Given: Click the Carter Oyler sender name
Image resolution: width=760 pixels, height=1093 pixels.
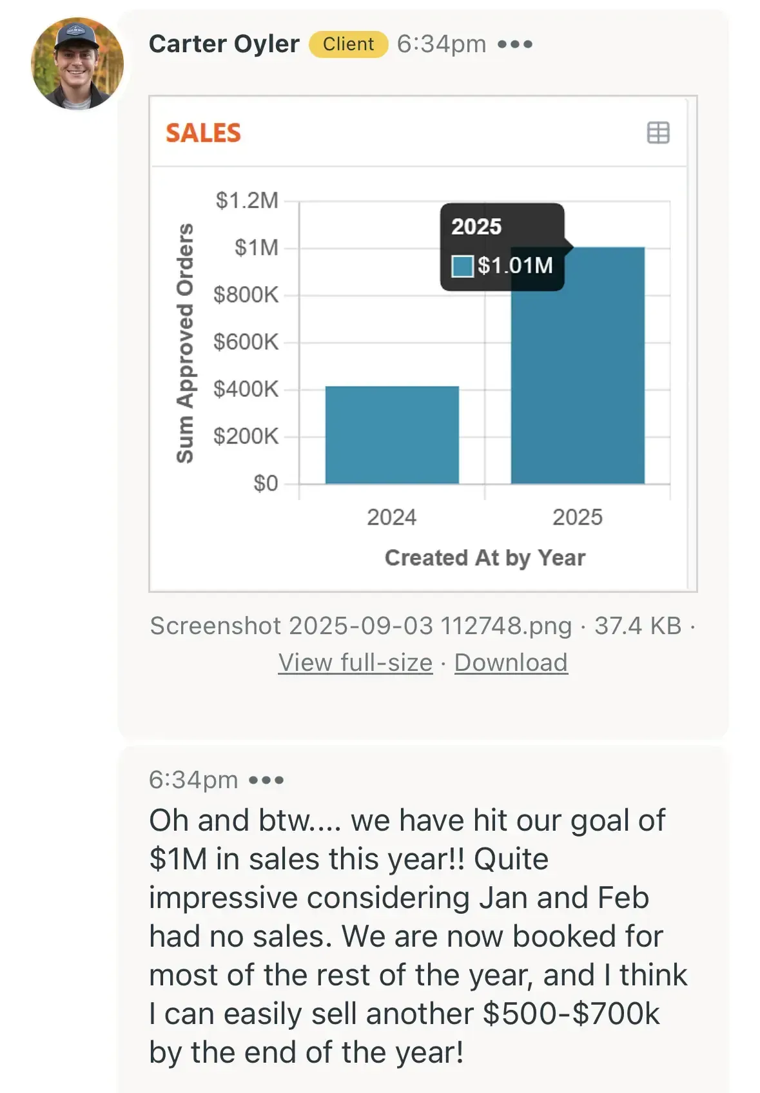Looking at the screenshot, I should [224, 44].
